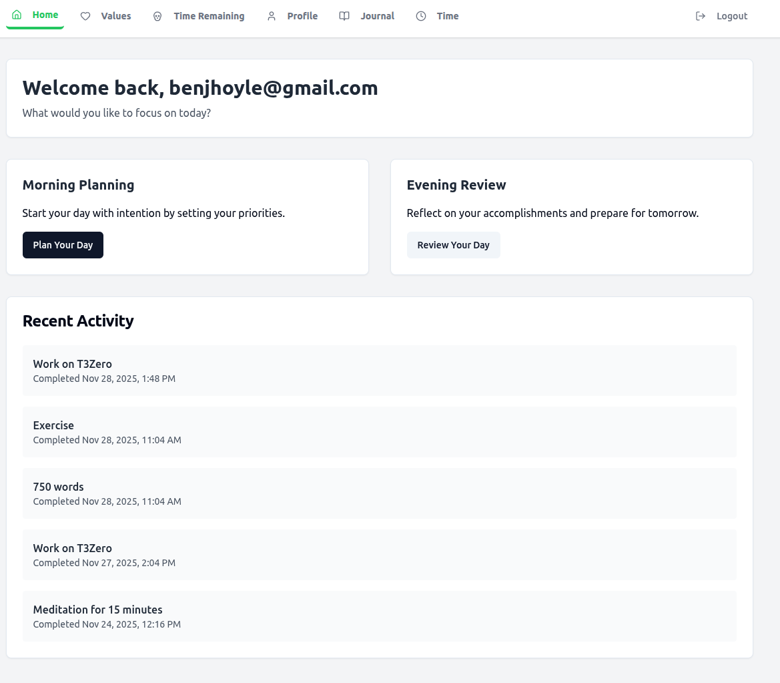Click the open book Journal icon

[344, 16]
